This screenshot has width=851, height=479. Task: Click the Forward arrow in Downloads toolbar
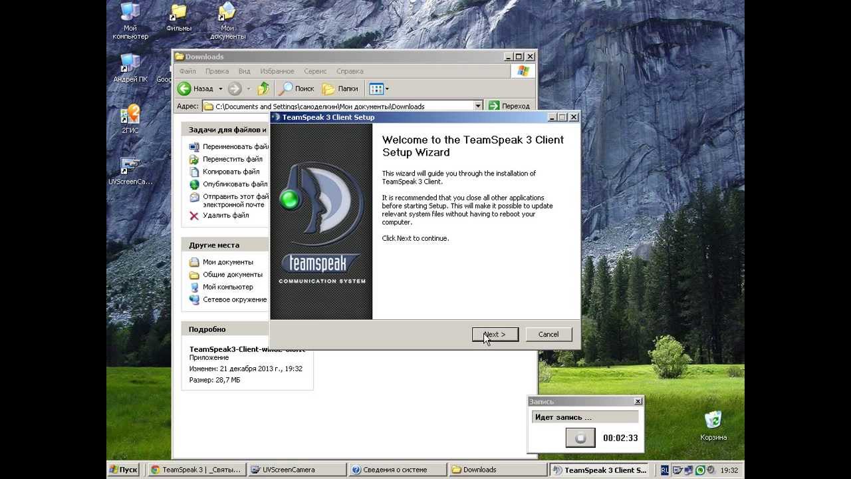tap(235, 88)
